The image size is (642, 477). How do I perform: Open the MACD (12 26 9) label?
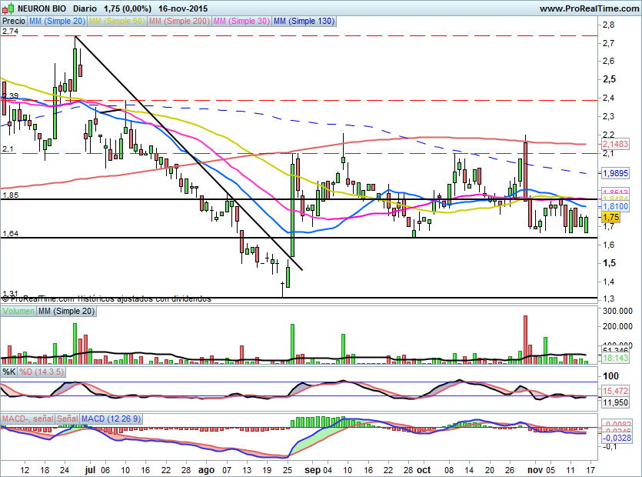coord(111,418)
